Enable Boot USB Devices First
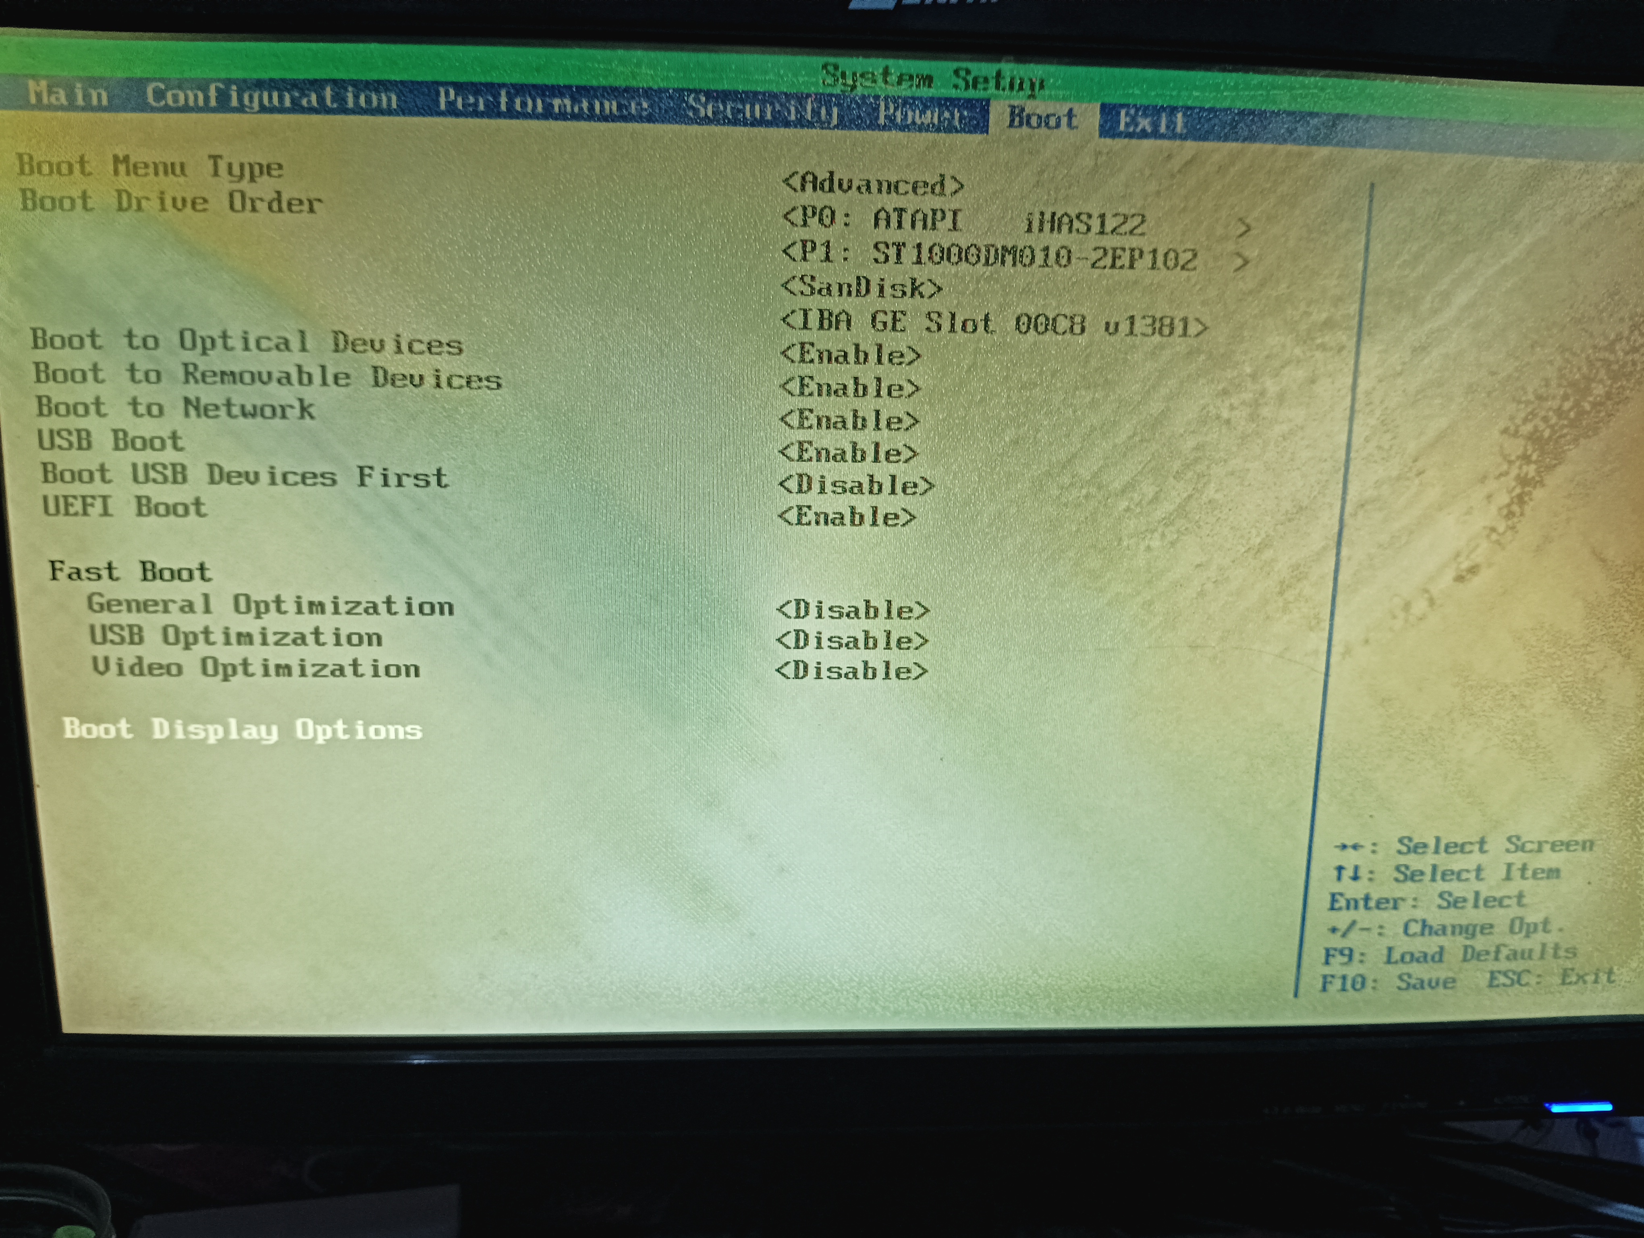 coord(855,485)
